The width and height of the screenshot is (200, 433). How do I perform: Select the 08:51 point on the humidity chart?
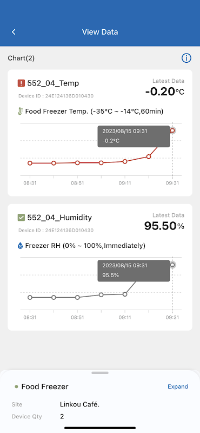coord(77,297)
